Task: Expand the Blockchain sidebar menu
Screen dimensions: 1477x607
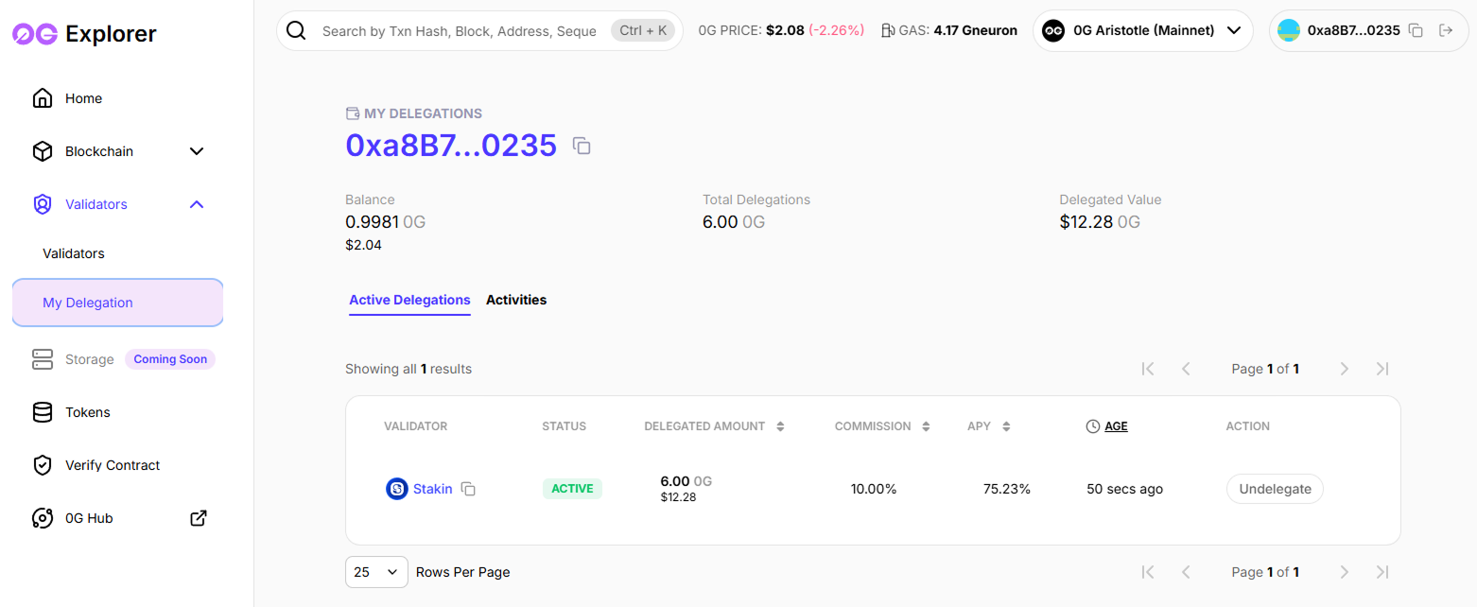Action: click(197, 151)
